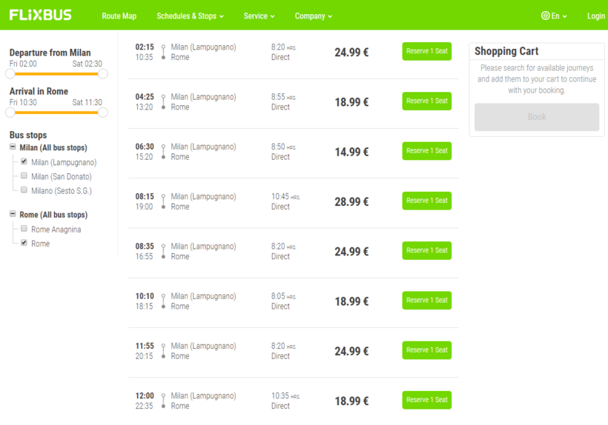Click the Login link

pyautogui.click(x=595, y=16)
